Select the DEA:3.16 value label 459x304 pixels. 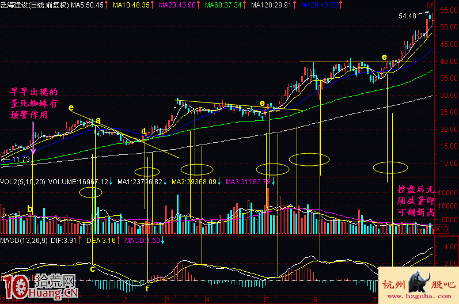click(x=101, y=241)
